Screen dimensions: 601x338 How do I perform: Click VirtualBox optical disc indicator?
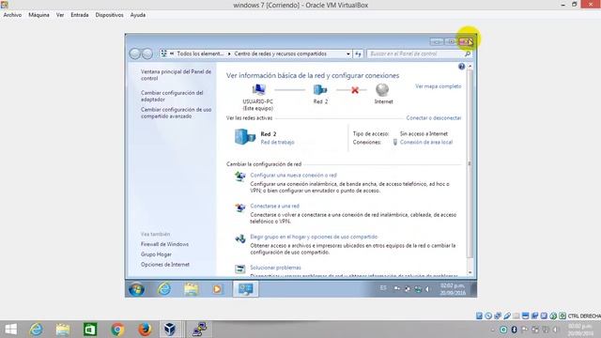click(488, 315)
